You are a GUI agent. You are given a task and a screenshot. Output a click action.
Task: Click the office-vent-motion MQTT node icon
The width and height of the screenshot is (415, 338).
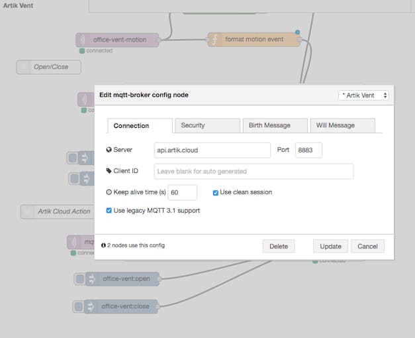82,40
